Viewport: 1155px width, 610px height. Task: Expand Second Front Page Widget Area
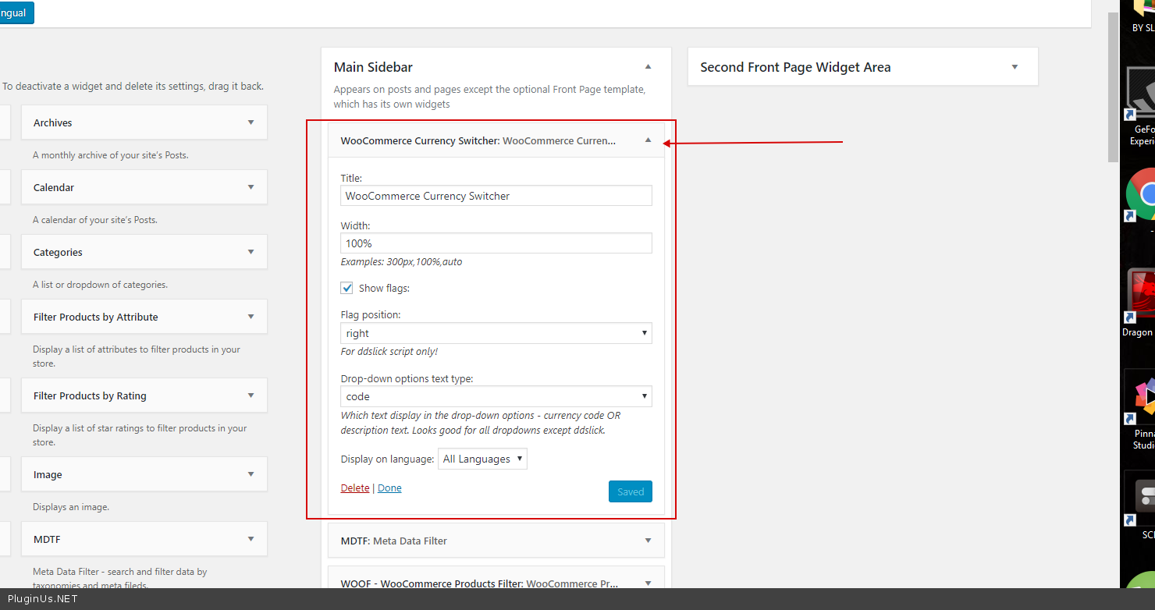pos(1015,67)
